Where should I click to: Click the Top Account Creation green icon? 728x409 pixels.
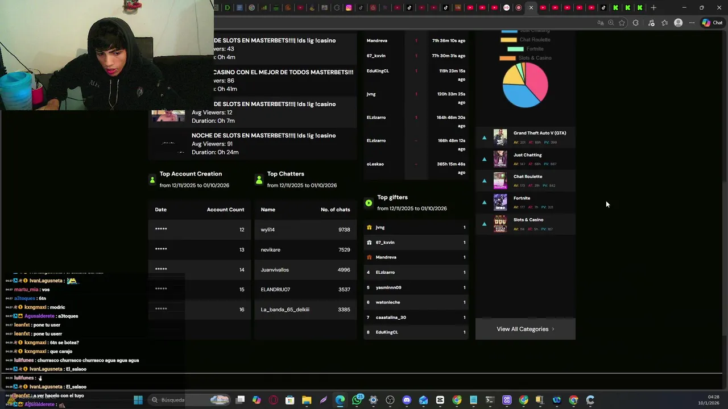tap(152, 180)
